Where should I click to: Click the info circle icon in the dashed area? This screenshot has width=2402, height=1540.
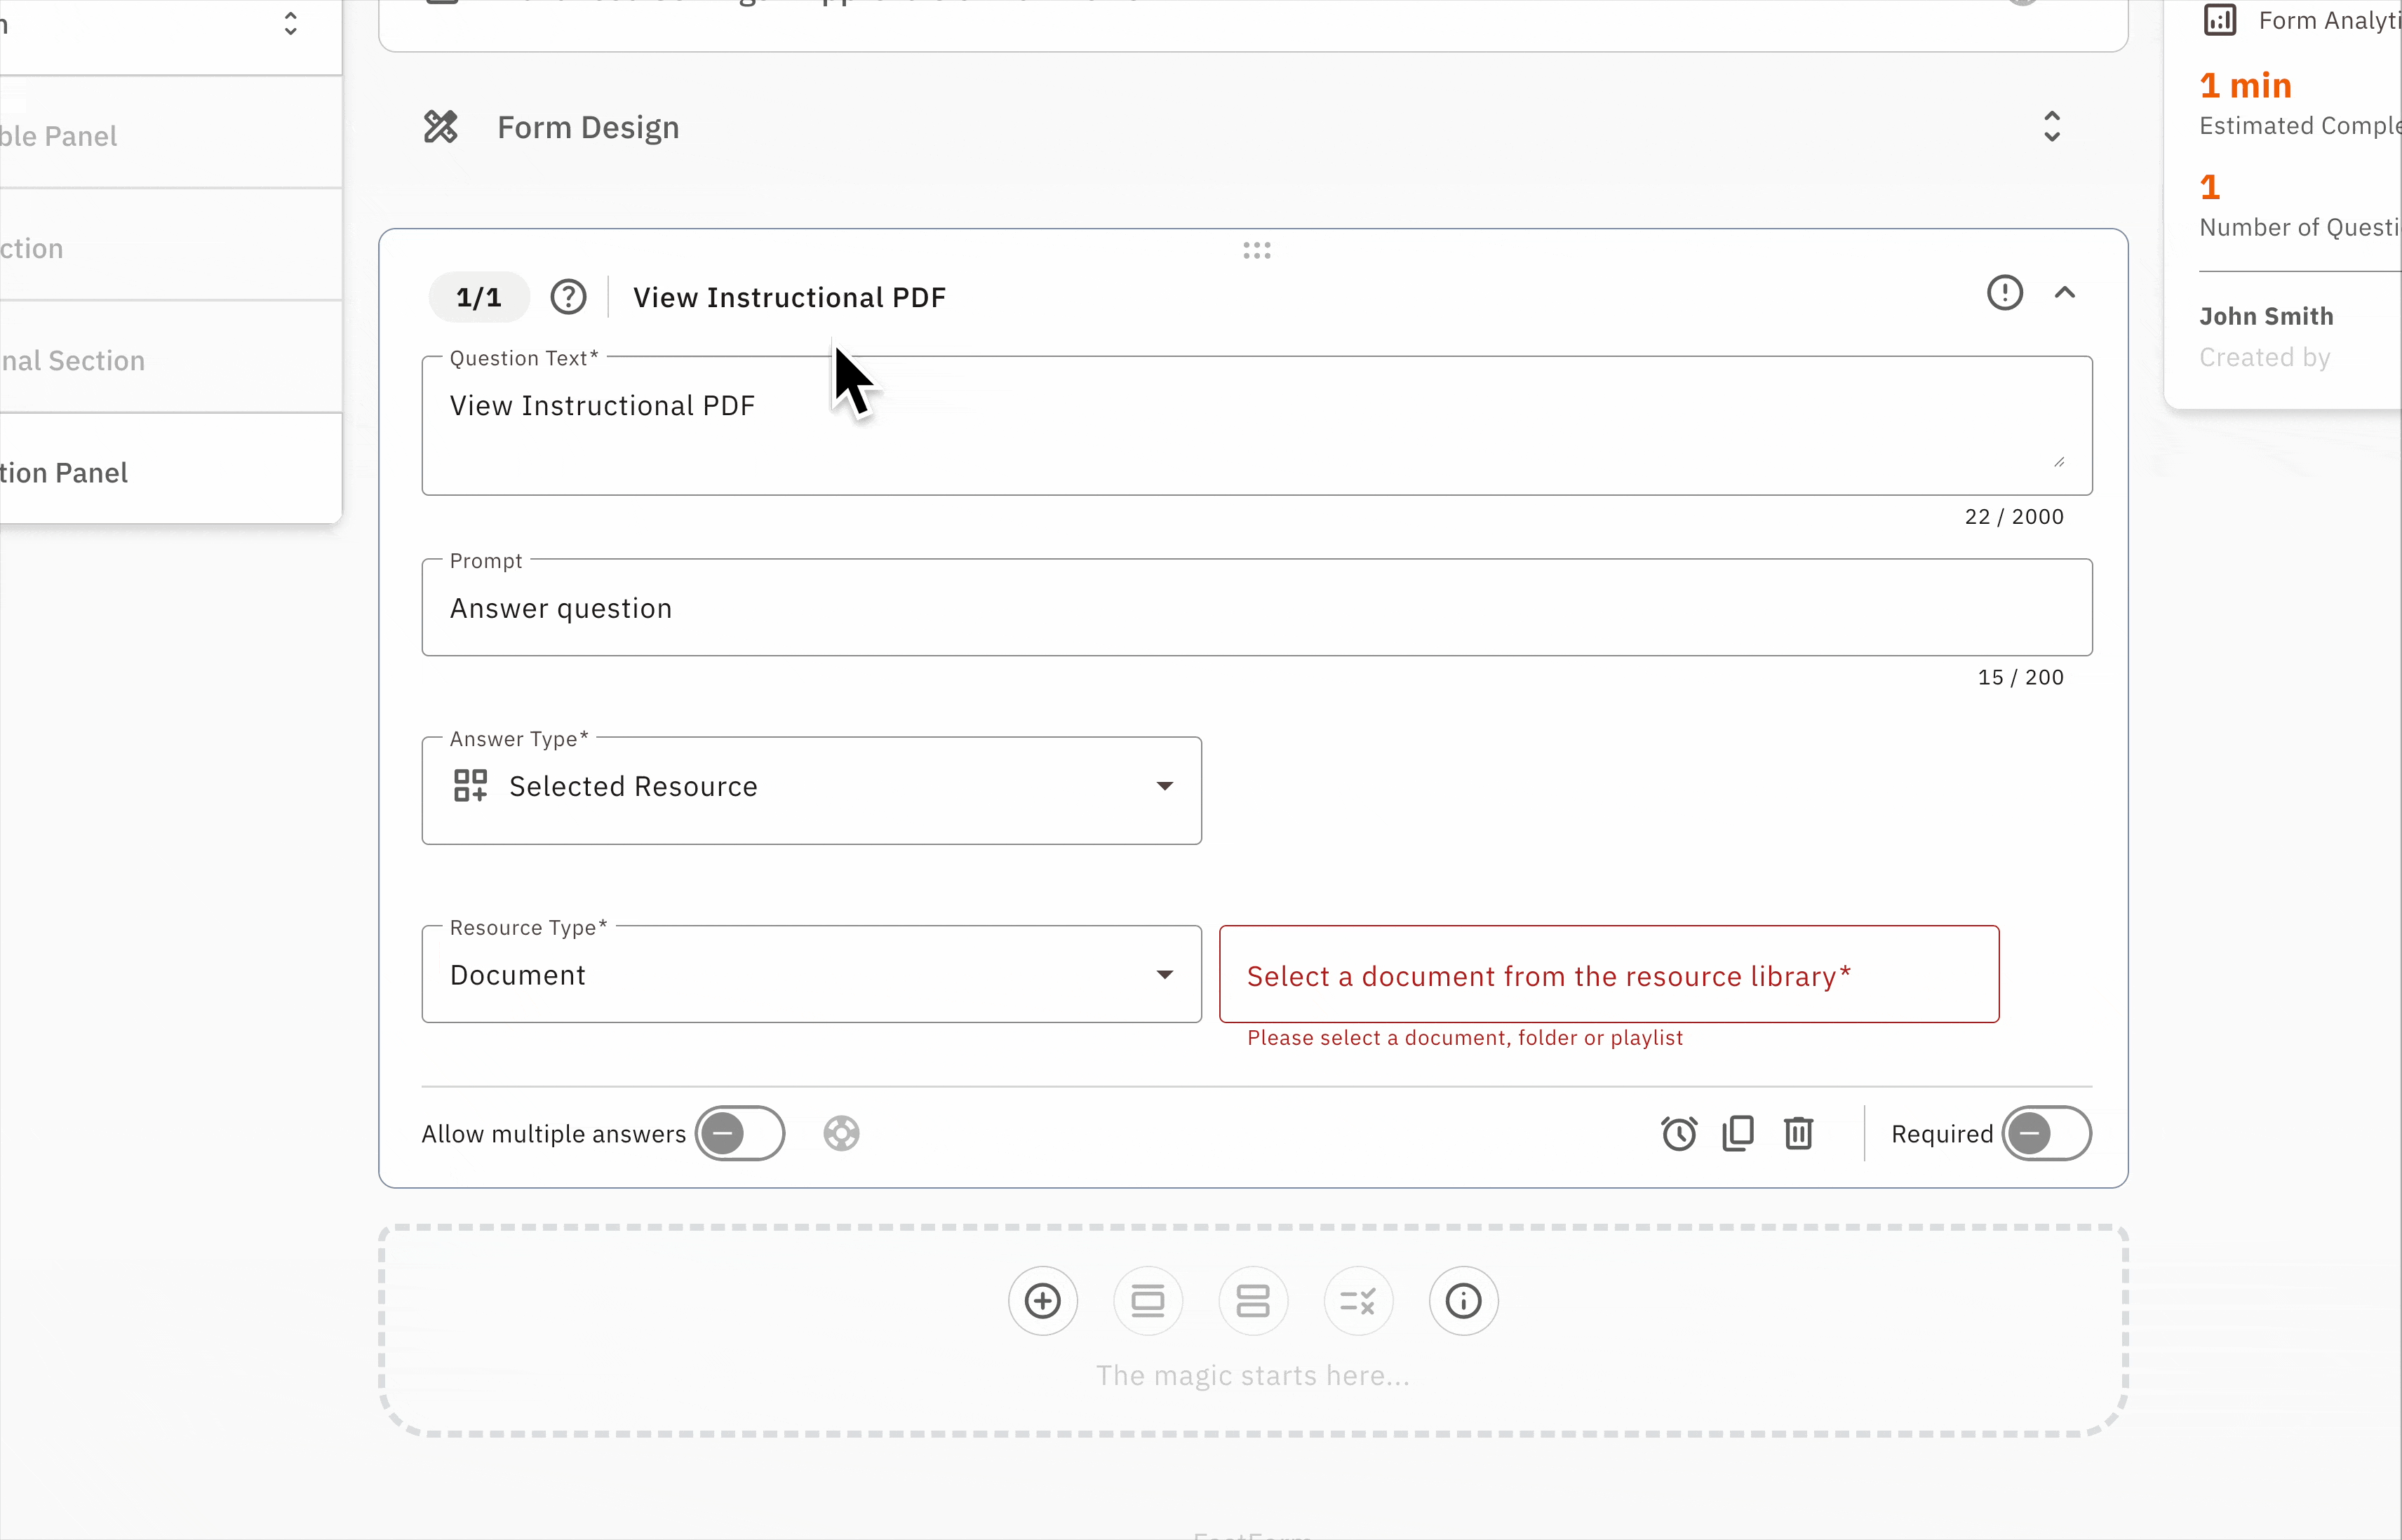pyautogui.click(x=1463, y=1301)
